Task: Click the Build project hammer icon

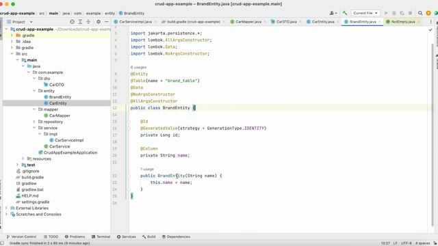Action: (x=345, y=13)
